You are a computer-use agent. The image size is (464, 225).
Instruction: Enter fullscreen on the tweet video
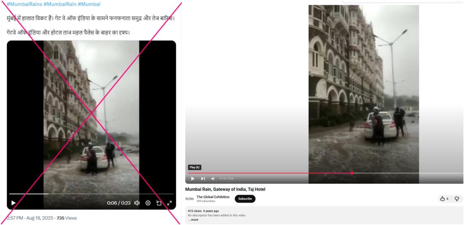pyautogui.click(x=170, y=203)
